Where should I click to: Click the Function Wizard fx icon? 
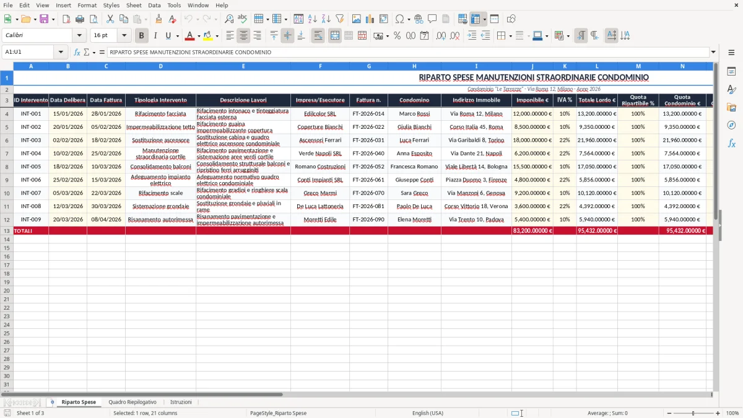pos(77,52)
